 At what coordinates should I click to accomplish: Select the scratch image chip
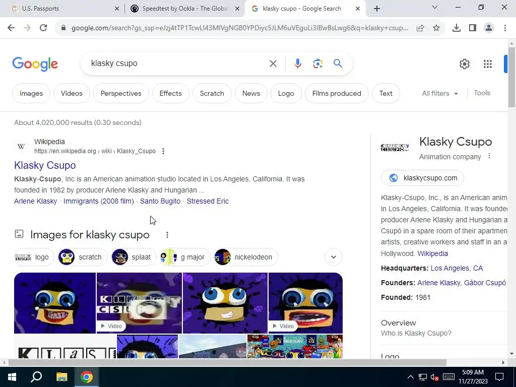83,257
